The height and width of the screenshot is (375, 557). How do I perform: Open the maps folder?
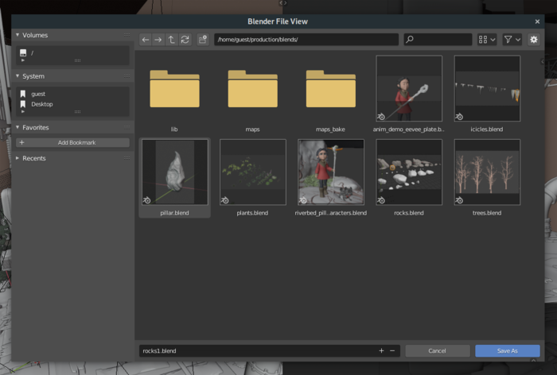252,89
